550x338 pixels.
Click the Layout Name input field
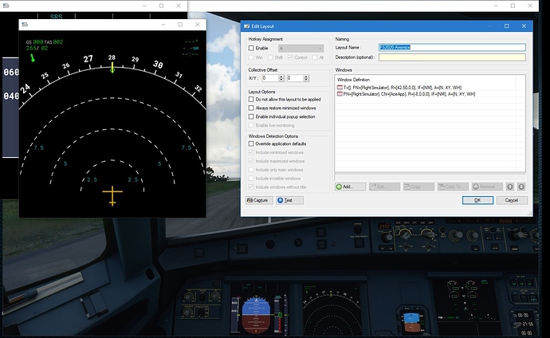[x=452, y=47]
